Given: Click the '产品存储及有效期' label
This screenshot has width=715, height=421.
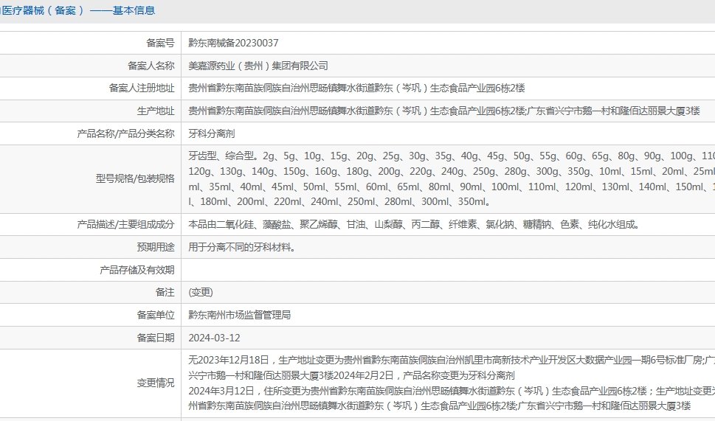Looking at the screenshot, I should click(x=137, y=270).
